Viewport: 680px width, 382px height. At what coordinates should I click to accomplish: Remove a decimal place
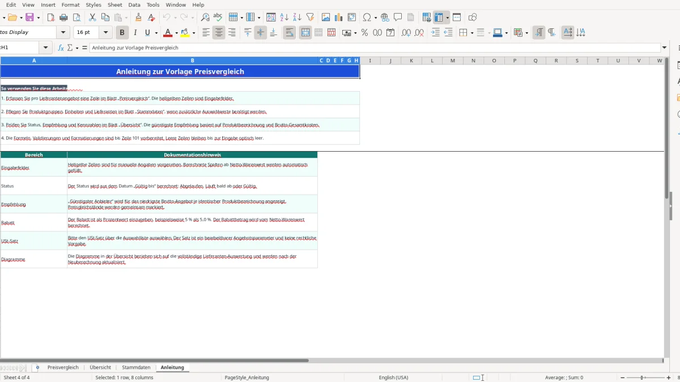419,33
